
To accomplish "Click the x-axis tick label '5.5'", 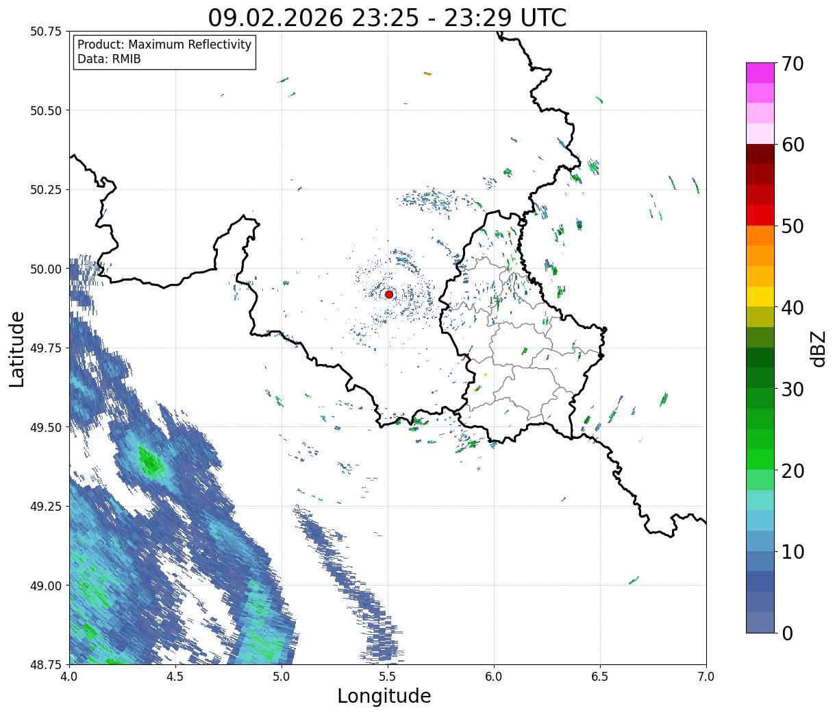I will (x=388, y=676).
